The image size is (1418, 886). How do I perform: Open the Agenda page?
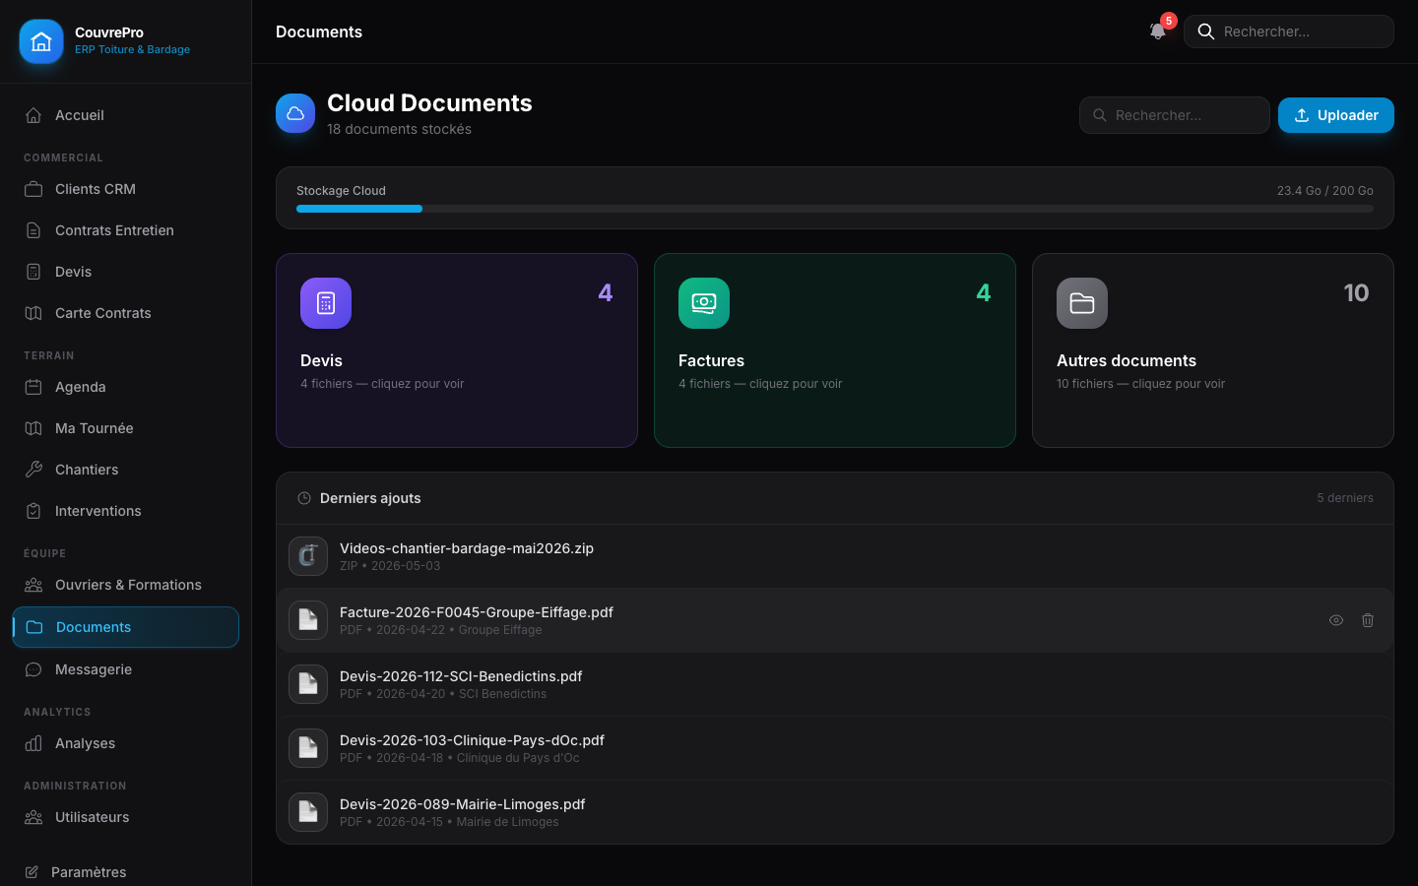[126, 387]
